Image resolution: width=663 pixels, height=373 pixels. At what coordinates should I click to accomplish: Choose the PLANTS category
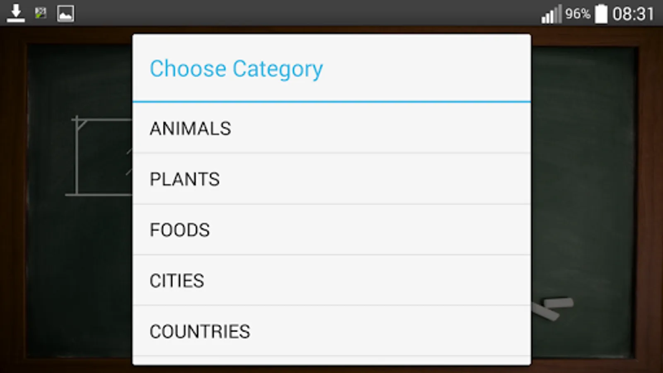pos(331,179)
